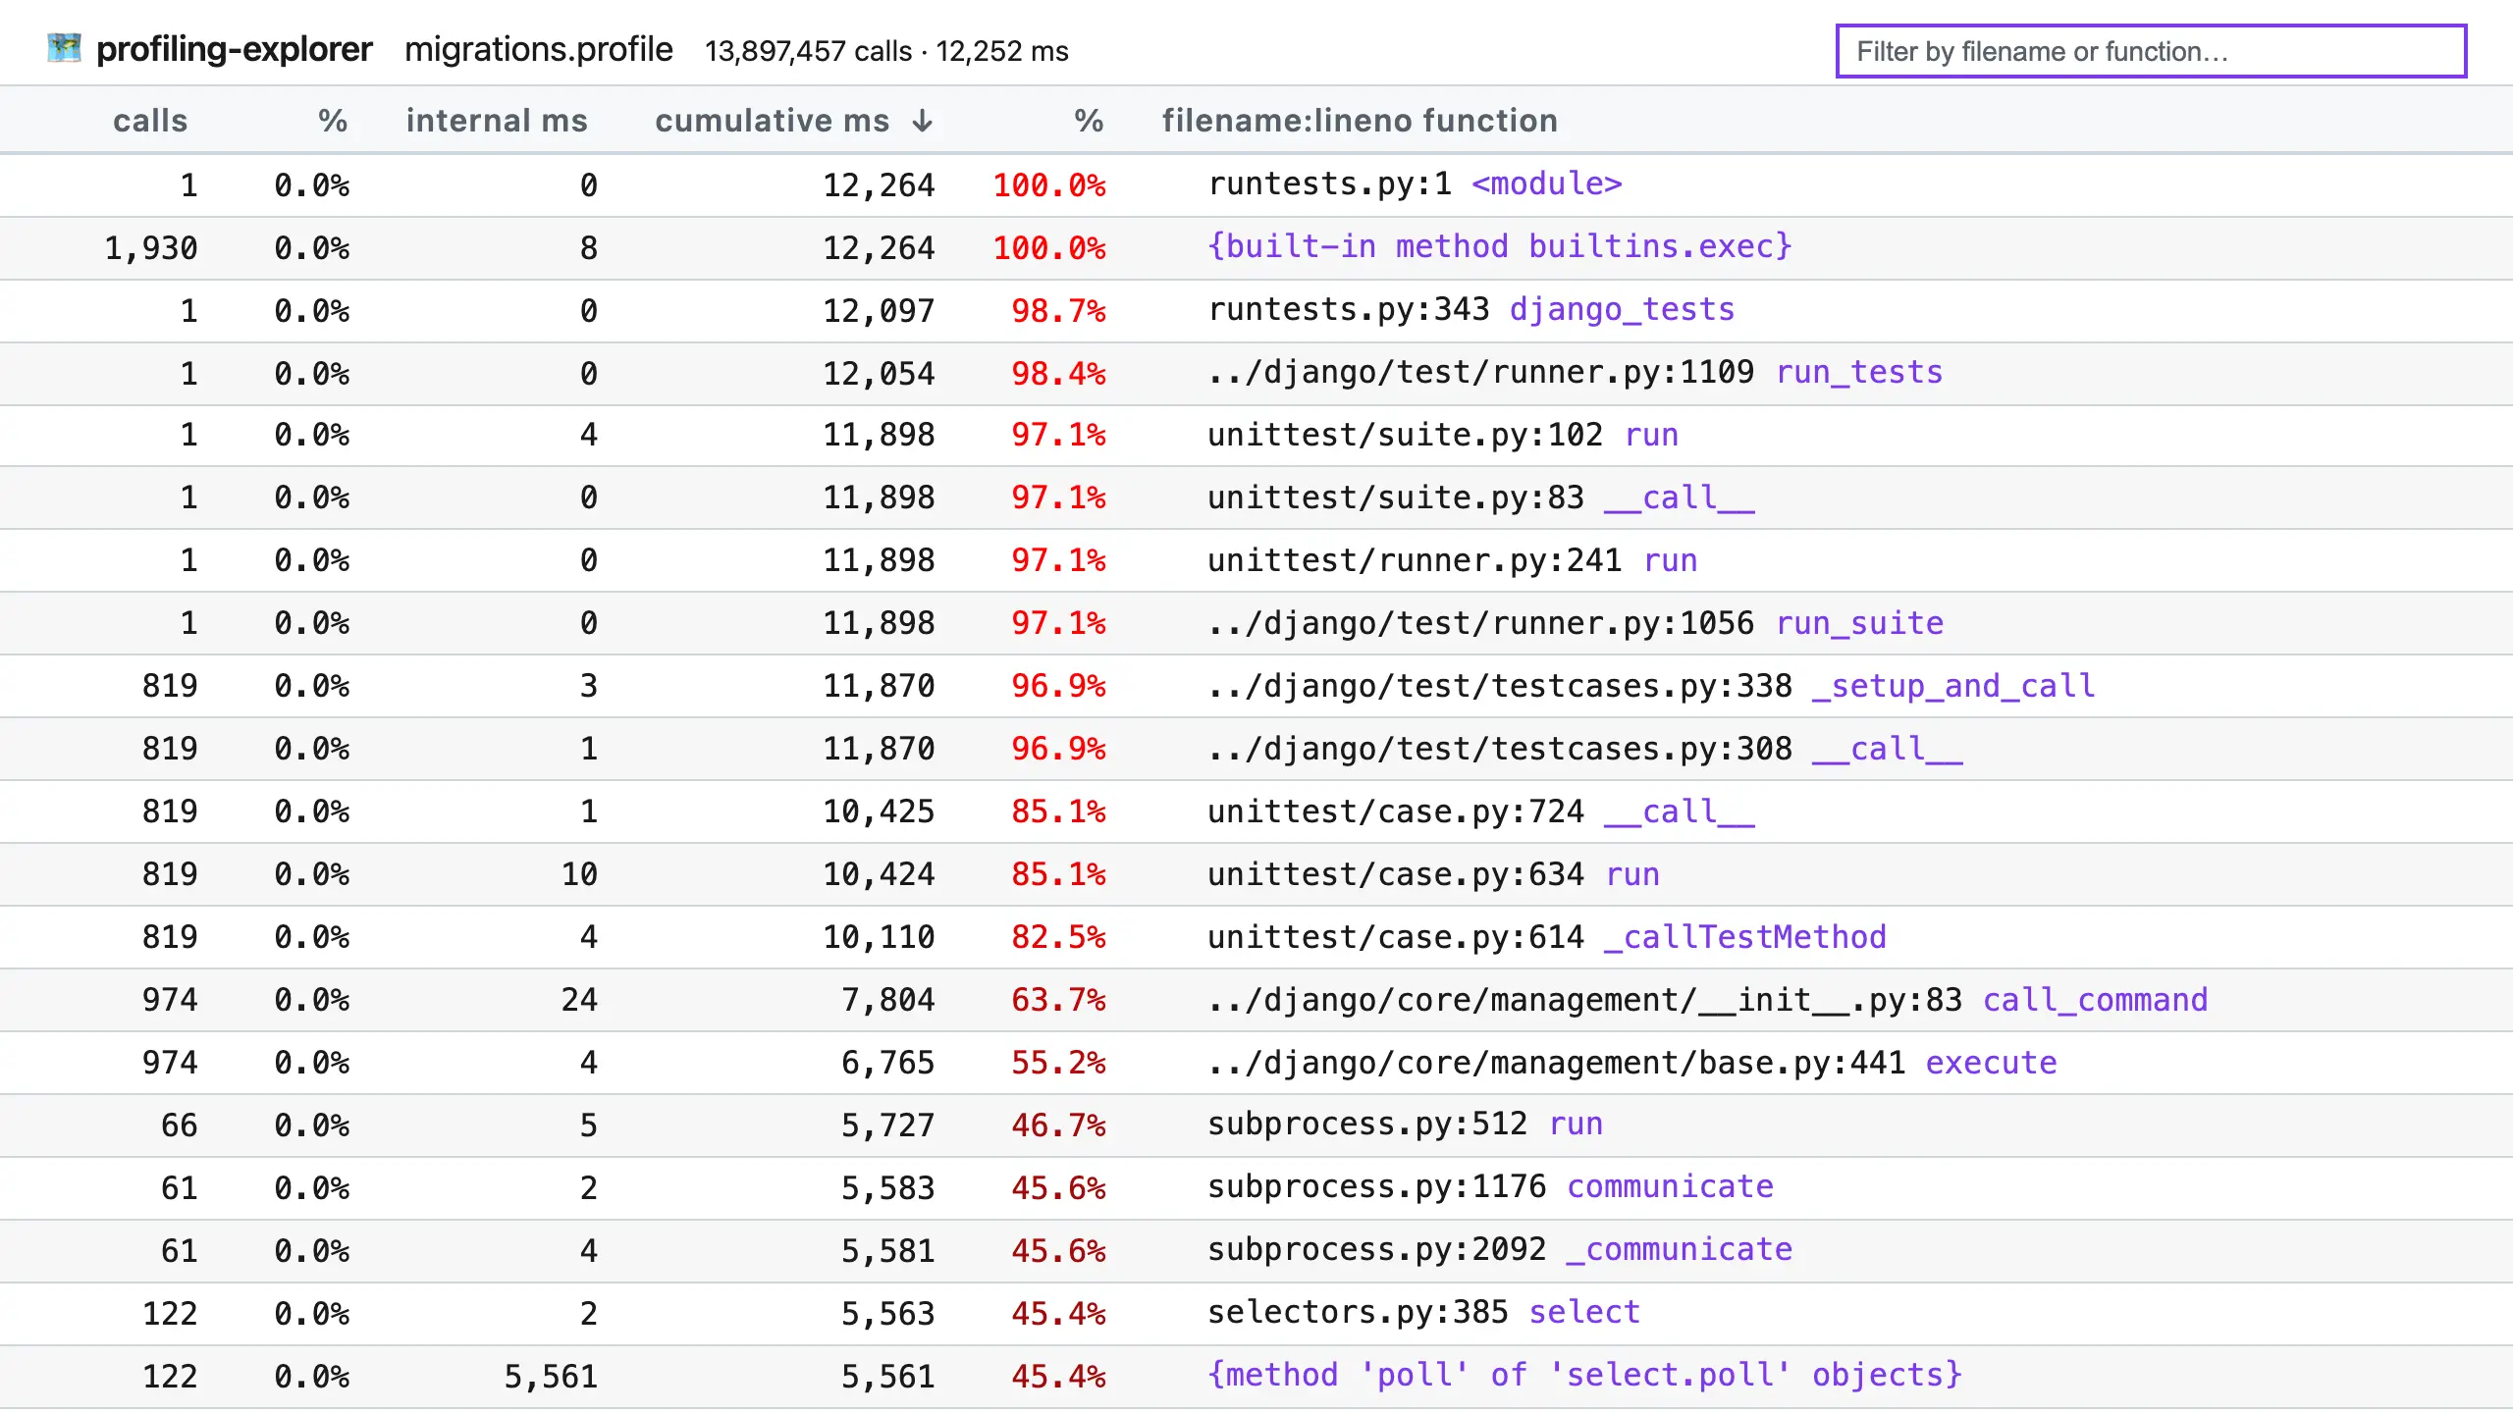Sort by the calls column header
This screenshot has width=2513, height=1413.
[149, 121]
